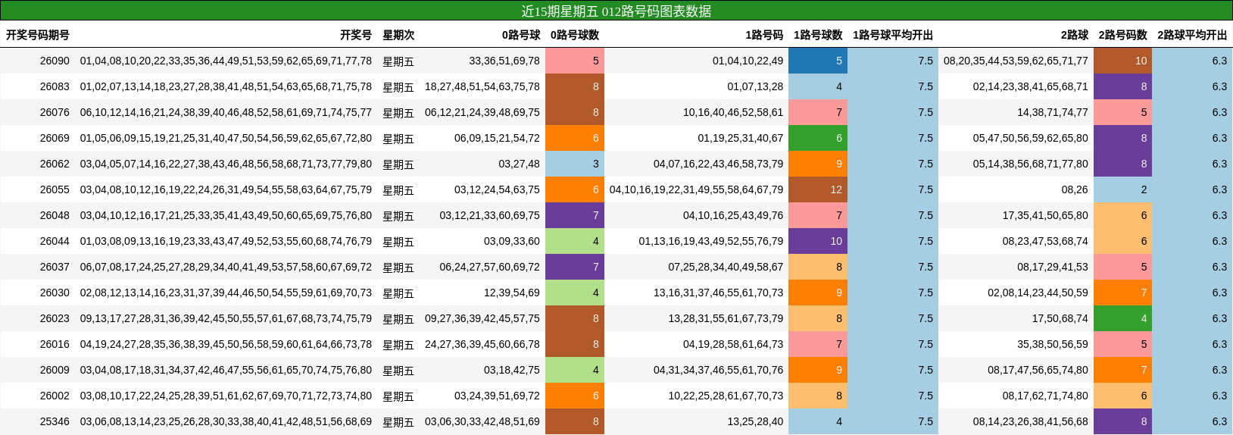Click light blue 0路号球数 cell showing 3
This screenshot has width=1233, height=435.
(x=575, y=164)
